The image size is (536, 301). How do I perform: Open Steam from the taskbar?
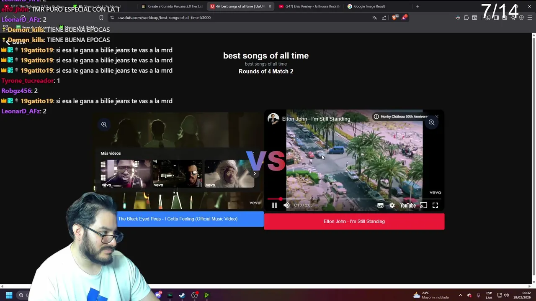pos(182,295)
